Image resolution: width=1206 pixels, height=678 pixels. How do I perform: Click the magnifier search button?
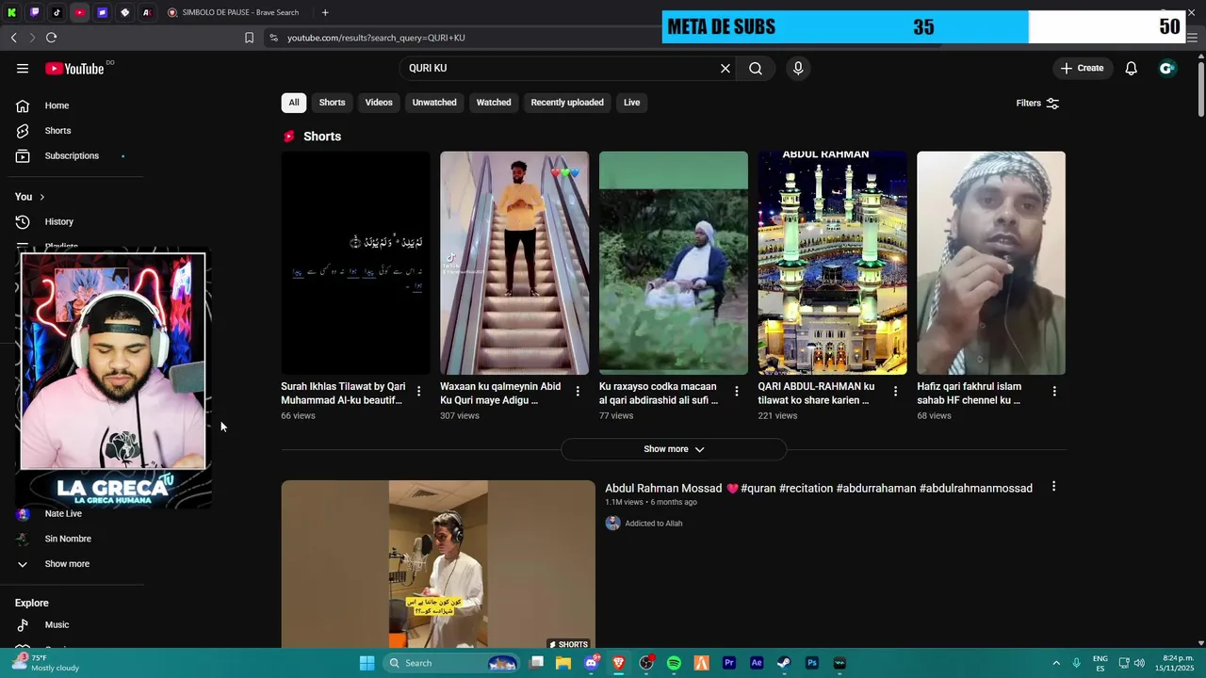pyautogui.click(x=756, y=69)
